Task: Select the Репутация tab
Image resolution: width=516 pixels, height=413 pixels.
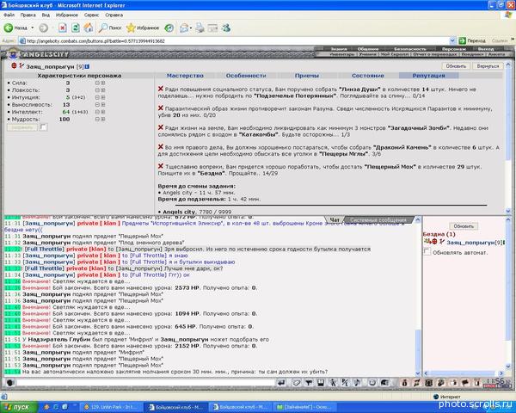Action: (428, 76)
